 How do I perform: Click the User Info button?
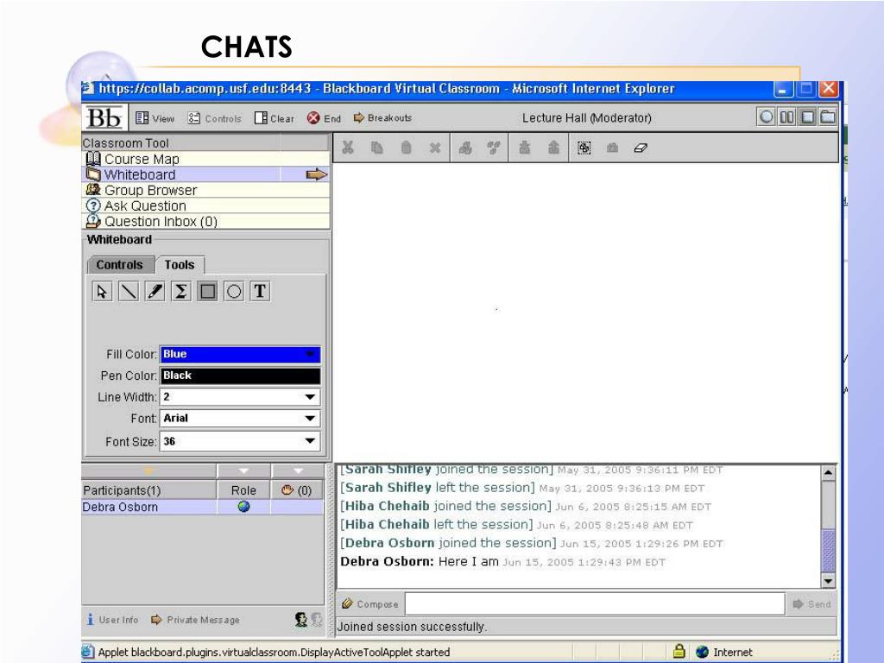[111, 620]
